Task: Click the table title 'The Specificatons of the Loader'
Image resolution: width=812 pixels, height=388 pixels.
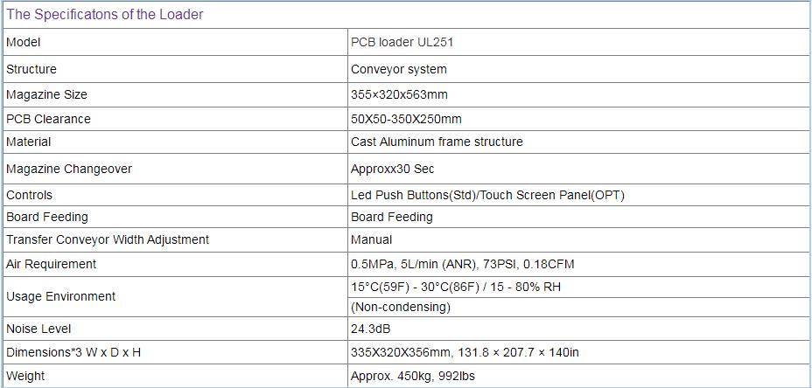Action: coord(105,15)
